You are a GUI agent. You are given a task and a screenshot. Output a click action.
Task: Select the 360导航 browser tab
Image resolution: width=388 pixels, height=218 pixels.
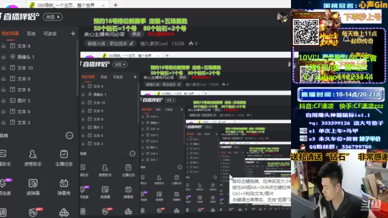67,5
